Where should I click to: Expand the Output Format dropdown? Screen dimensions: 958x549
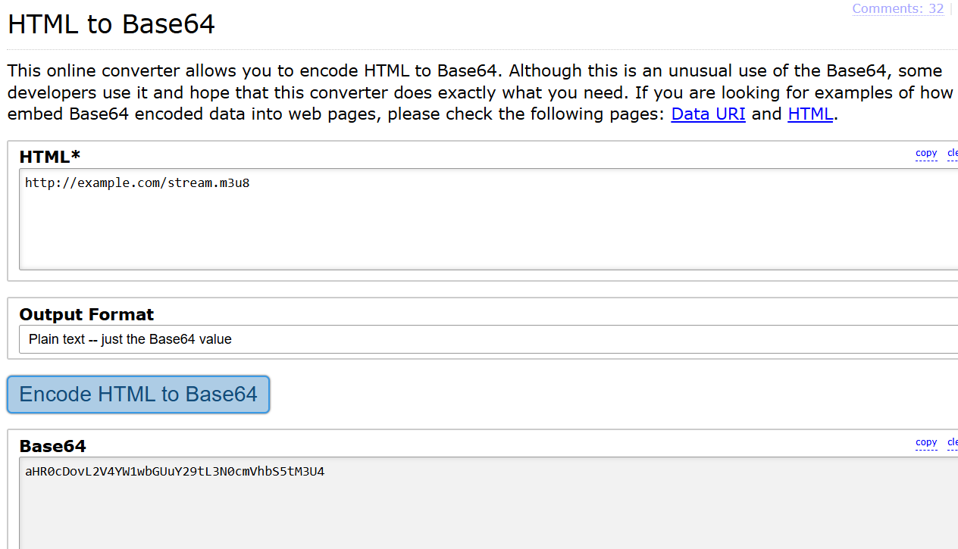click(x=485, y=339)
